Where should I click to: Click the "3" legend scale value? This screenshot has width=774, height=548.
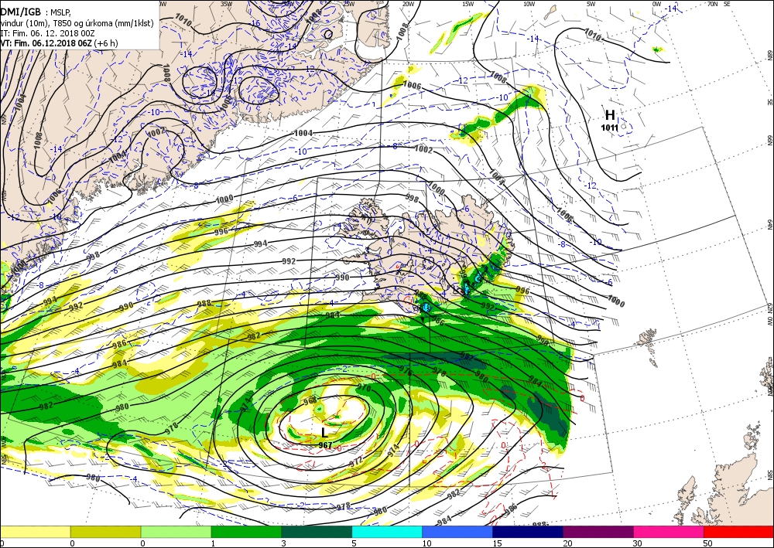pyautogui.click(x=283, y=543)
